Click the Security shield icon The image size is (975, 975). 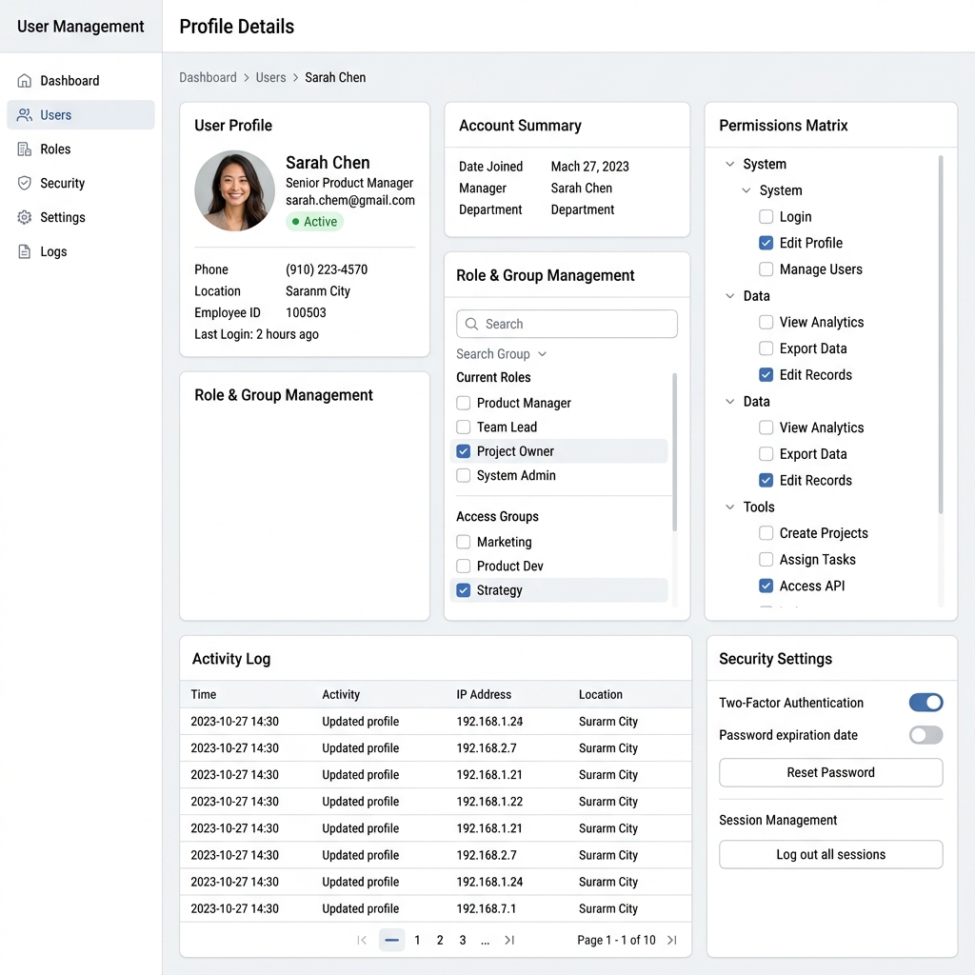pyautogui.click(x=24, y=183)
